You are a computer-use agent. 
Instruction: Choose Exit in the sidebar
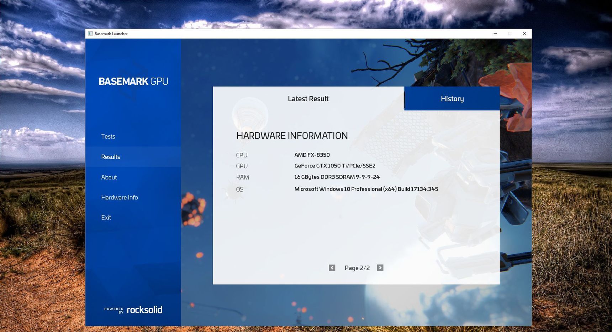coord(133,218)
